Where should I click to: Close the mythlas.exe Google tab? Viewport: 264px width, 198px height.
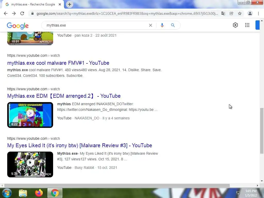click(60, 4)
